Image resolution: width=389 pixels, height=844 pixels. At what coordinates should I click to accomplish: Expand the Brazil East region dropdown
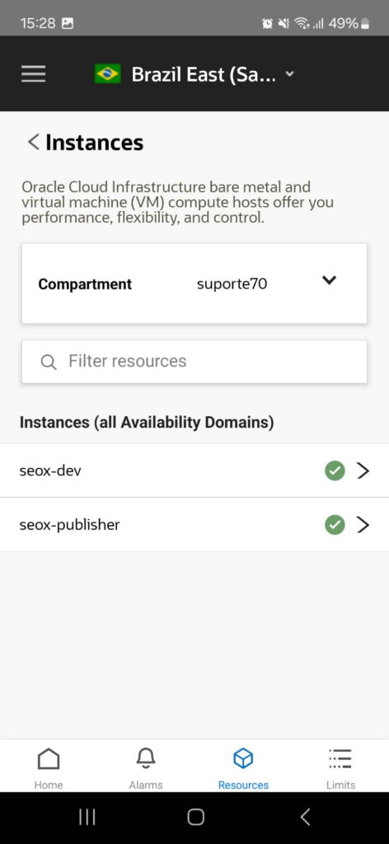290,73
